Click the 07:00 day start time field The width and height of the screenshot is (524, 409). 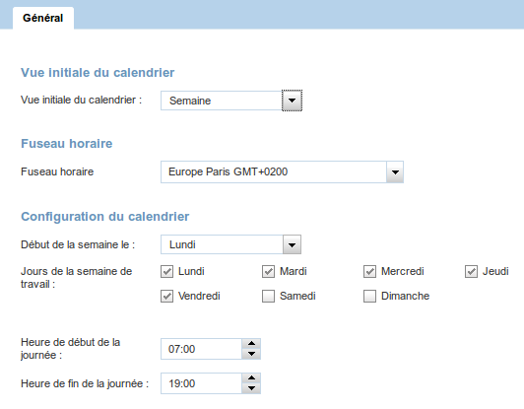pyautogui.click(x=201, y=349)
